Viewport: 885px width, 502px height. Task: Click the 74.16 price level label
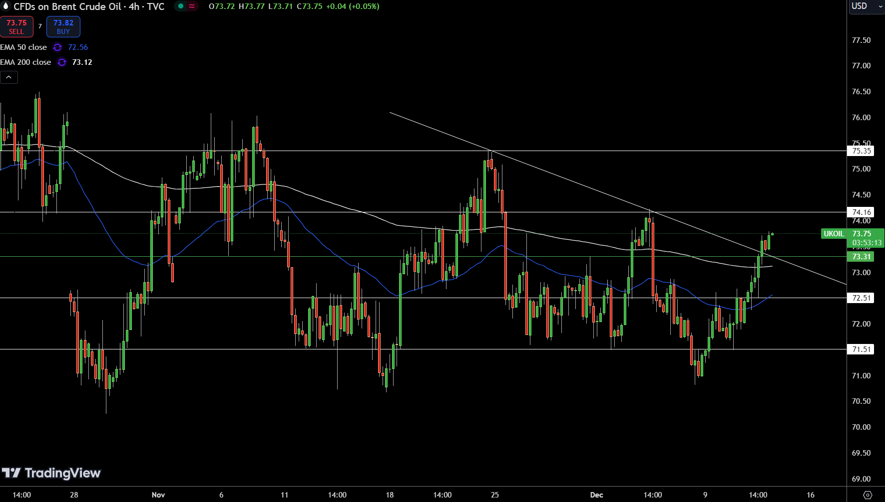861,212
